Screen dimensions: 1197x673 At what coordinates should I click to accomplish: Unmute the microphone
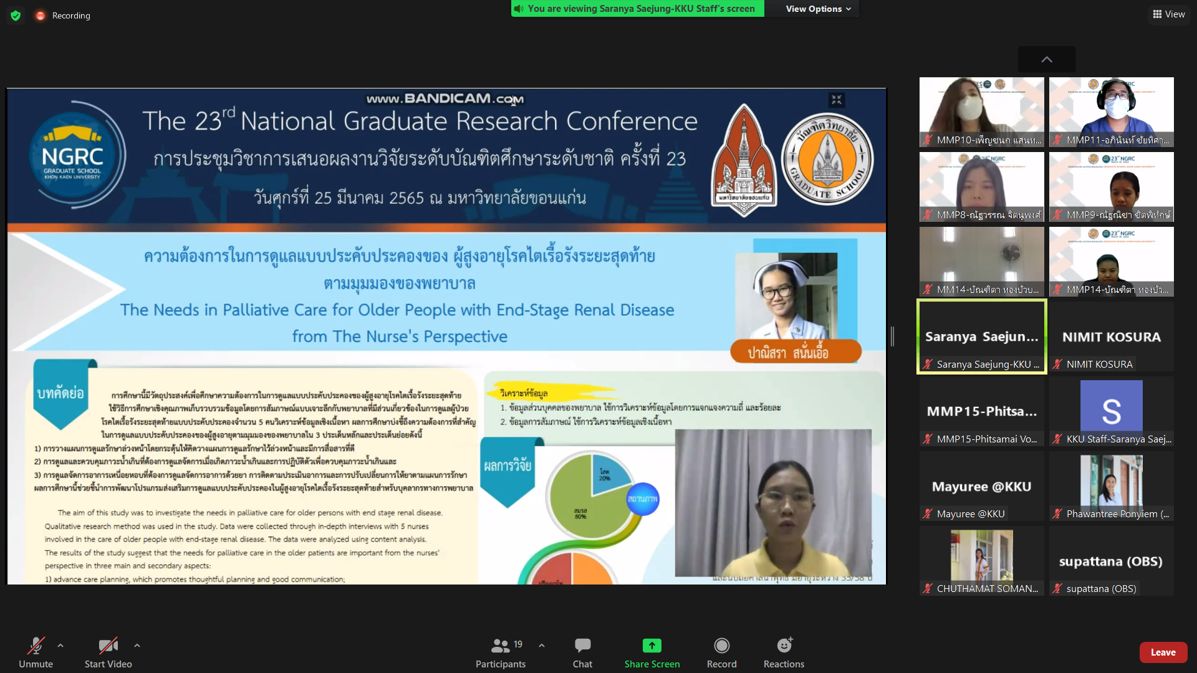click(x=36, y=646)
